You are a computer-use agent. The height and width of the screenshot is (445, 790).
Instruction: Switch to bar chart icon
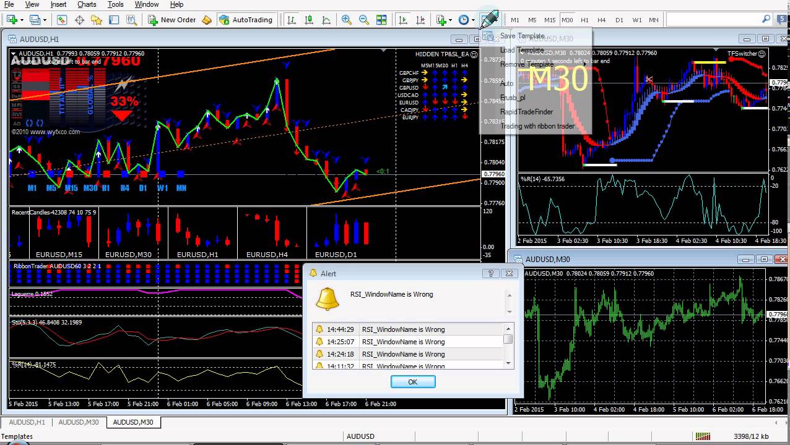pos(292,20)
